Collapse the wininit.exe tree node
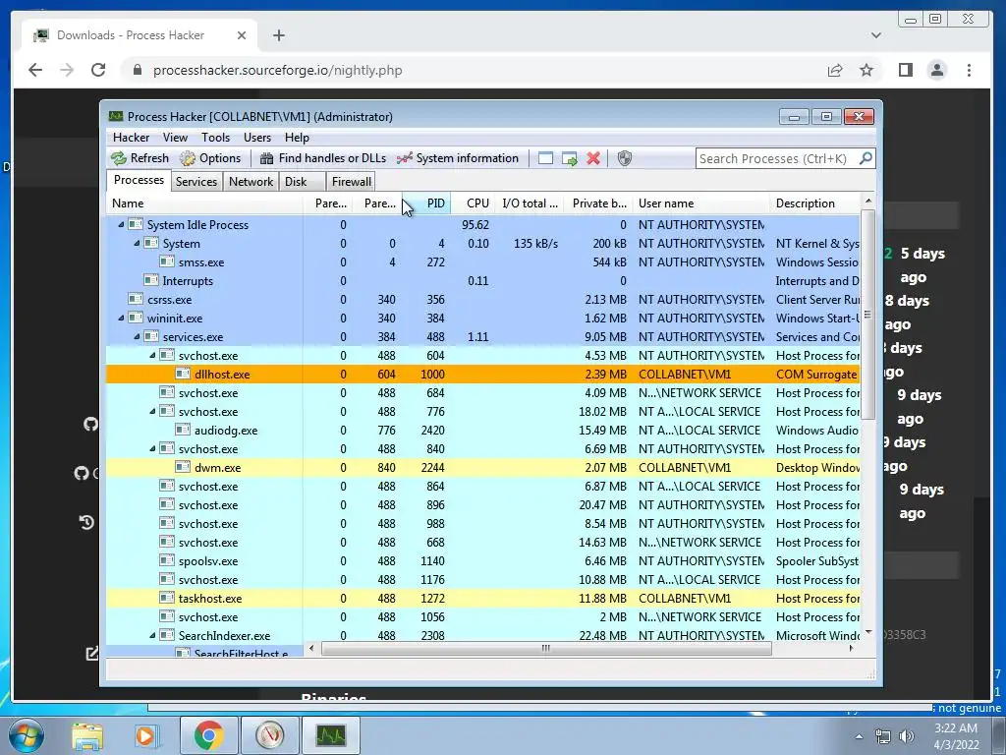1006x755 pixels. click(x=121, y=318)
